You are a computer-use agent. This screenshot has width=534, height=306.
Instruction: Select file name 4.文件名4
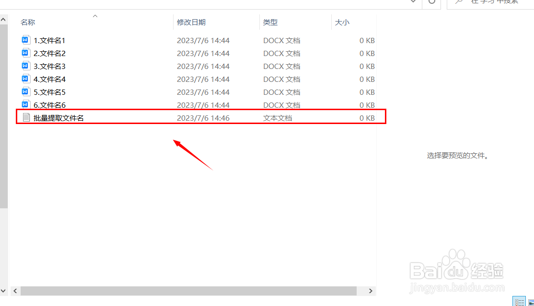(49, 79)
